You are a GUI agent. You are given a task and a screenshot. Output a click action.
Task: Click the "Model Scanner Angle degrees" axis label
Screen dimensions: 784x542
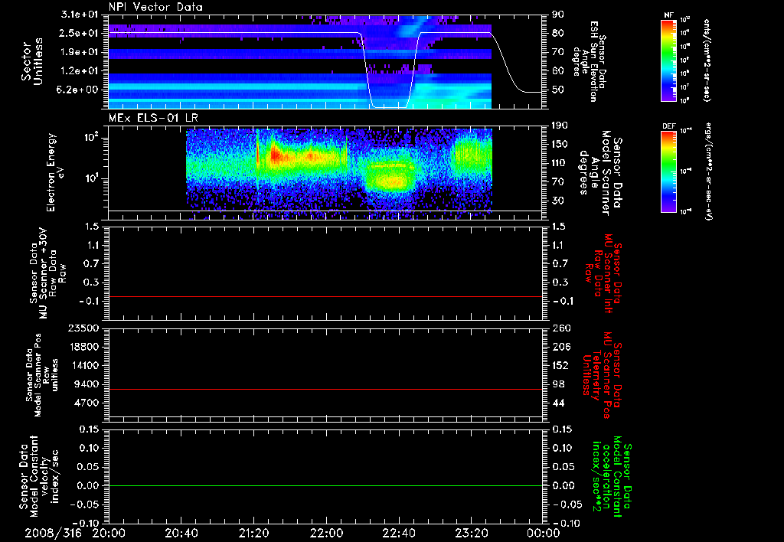(x=599, y=173)
